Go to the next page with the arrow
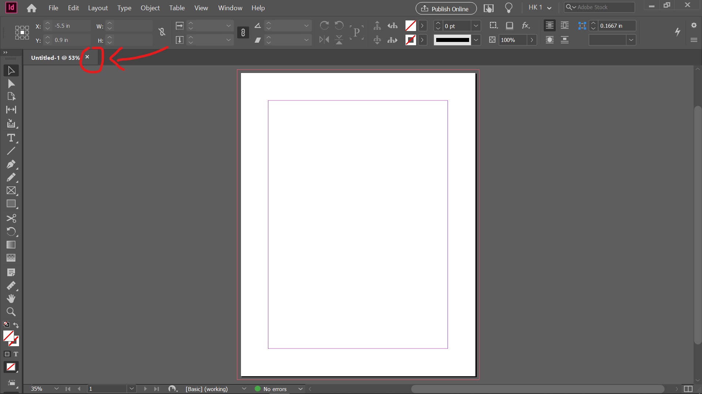 [145, 389]
